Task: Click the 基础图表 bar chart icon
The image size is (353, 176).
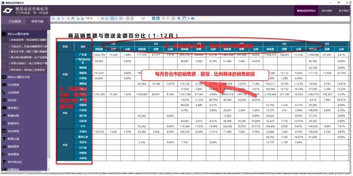Action: 4,146
